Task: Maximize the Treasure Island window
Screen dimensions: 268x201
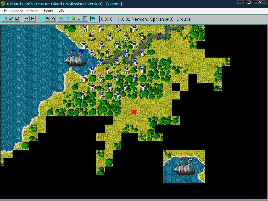Action: (249, 2)
